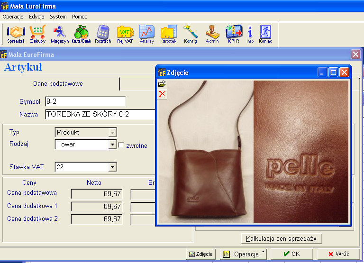Click Koniec to exit the program
The height and width of the screenshot is (263, 364).
(265, 34)
